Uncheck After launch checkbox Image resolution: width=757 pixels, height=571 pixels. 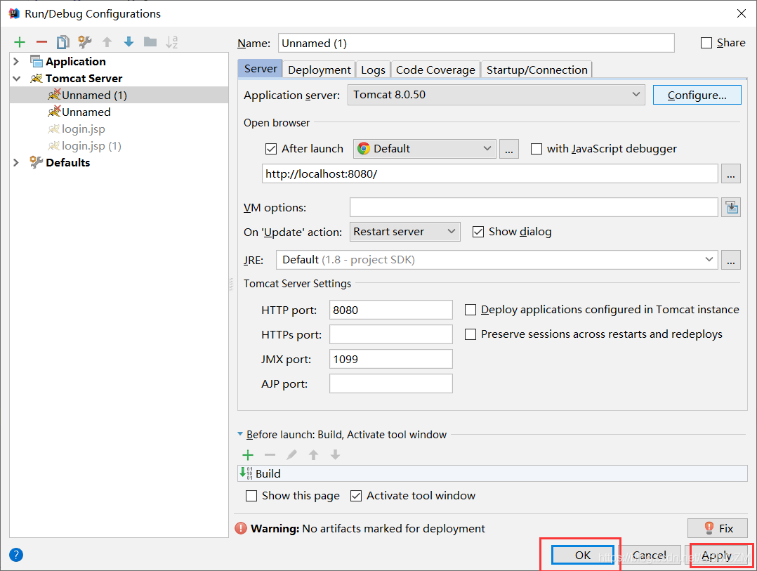(271, 149)
